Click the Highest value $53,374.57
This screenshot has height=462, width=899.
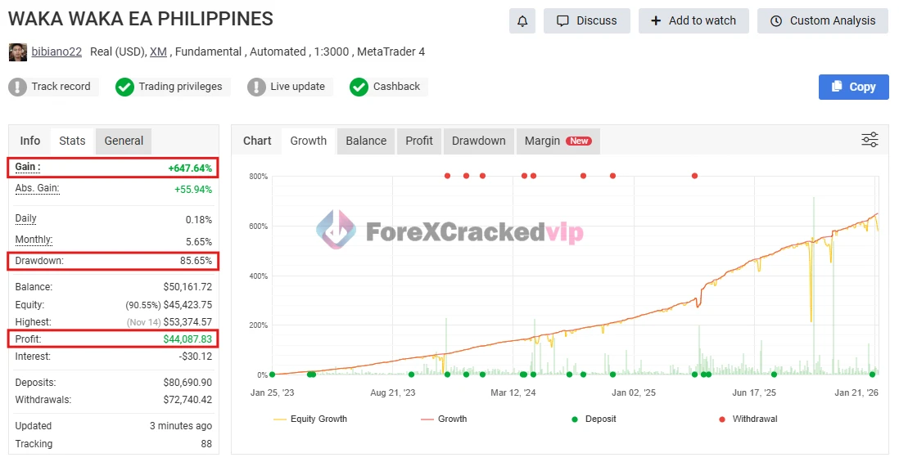(x=187, y=321)
